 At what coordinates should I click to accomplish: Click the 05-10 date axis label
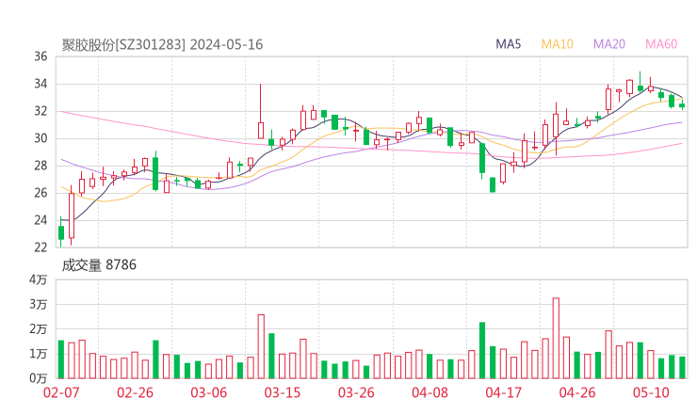click(x=651, y=392)
